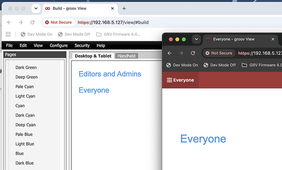
Task: Open GRV Firmware folder in Build window
Action: click(x=118, y=34)
